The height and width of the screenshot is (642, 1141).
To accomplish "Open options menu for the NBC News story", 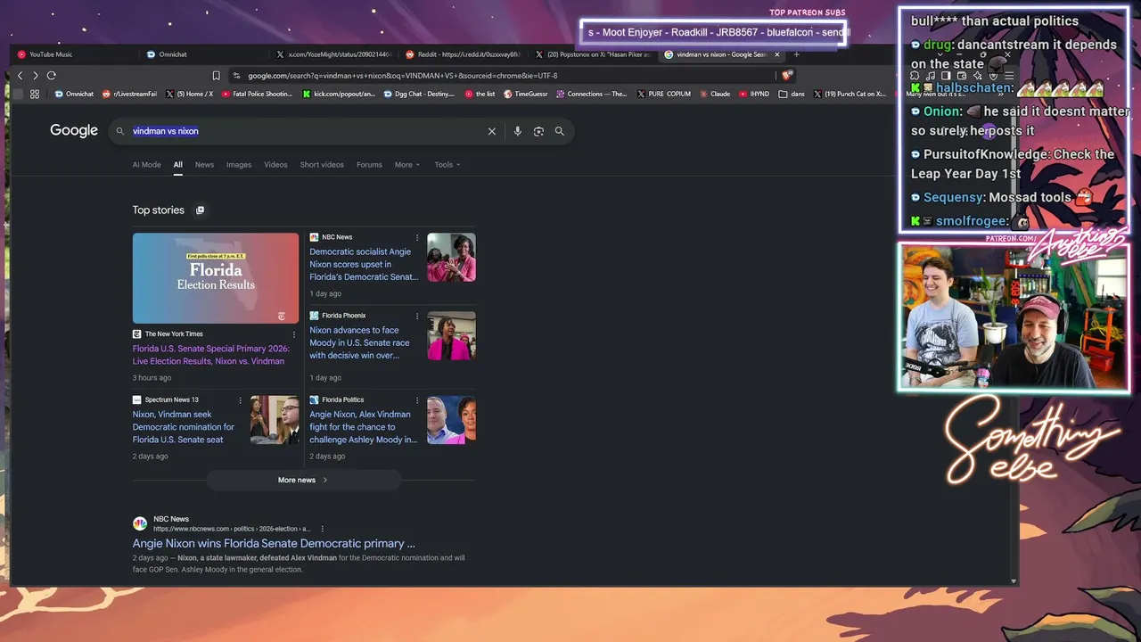I will (417, 237).
